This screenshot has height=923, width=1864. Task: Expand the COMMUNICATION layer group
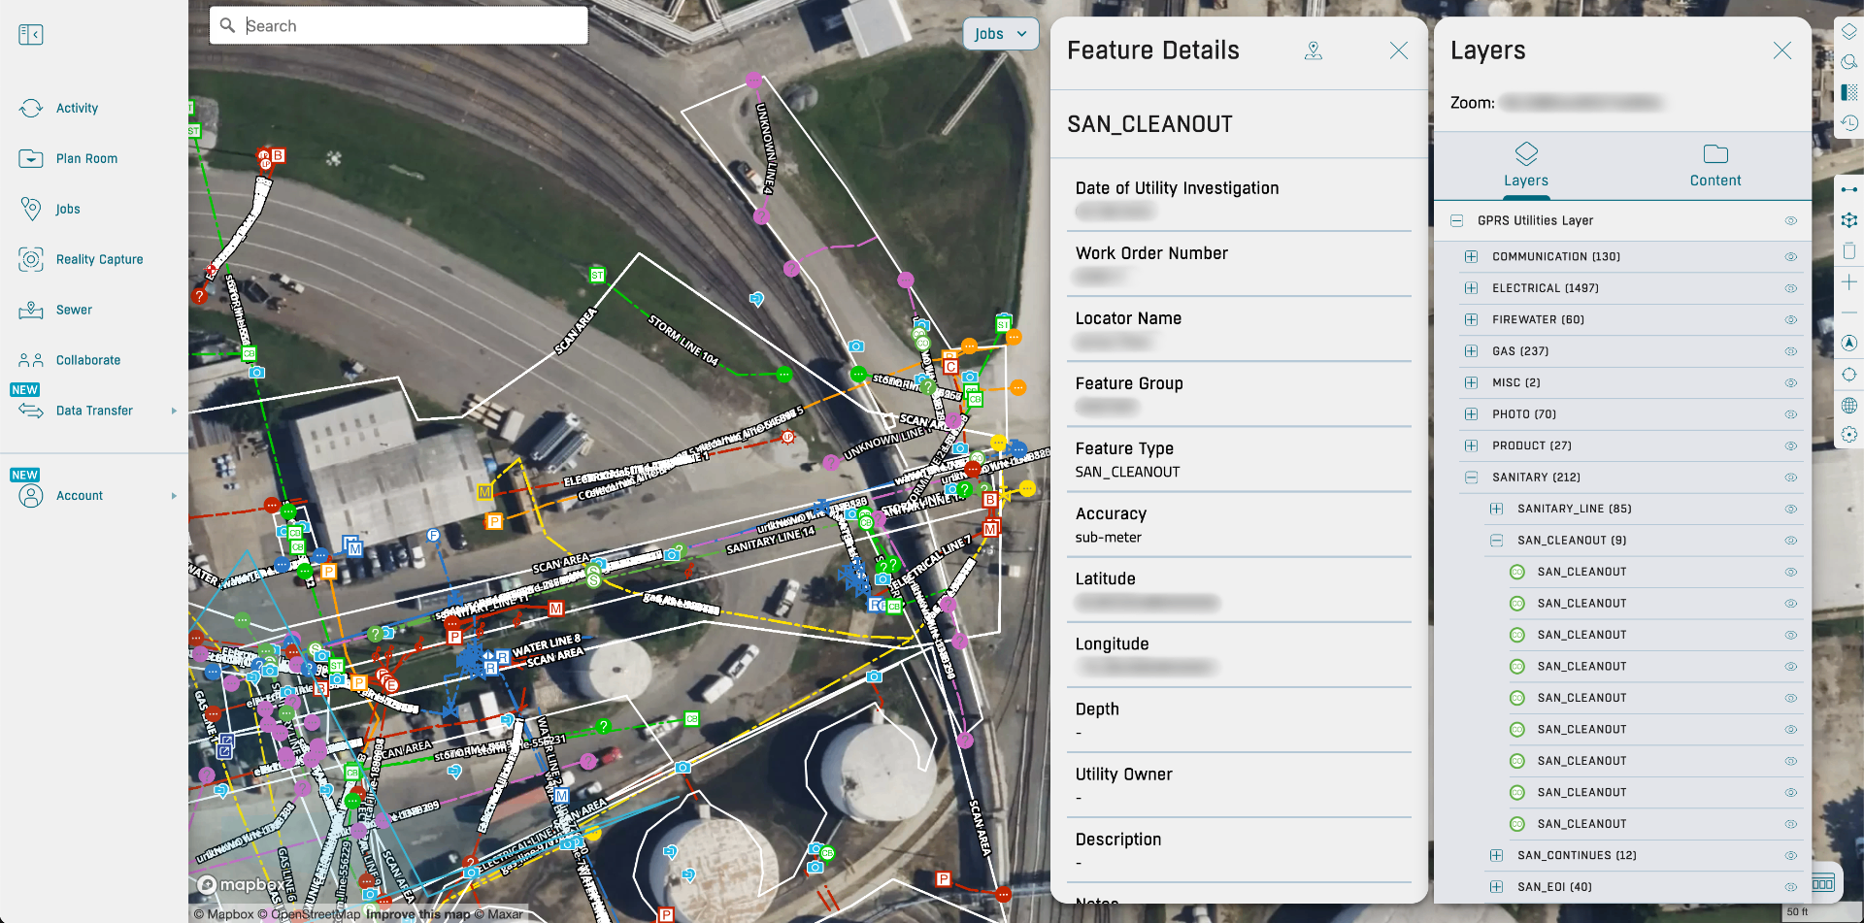tap(1471, 256)
